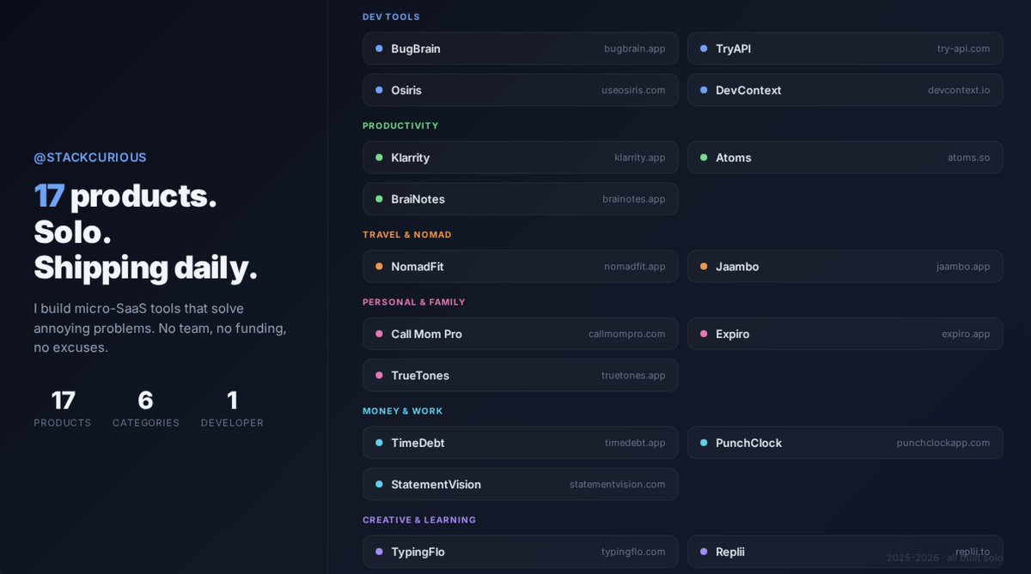1031x574 pixels.
Task: Open the Klarrity product card
Action: click(x=520, y=158)
